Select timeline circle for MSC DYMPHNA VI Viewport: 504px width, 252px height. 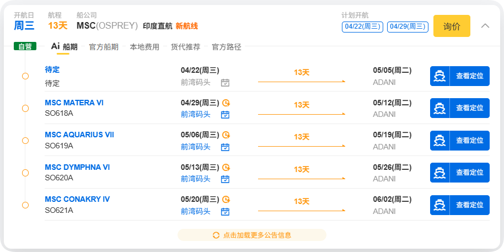(x=25, y=173)
